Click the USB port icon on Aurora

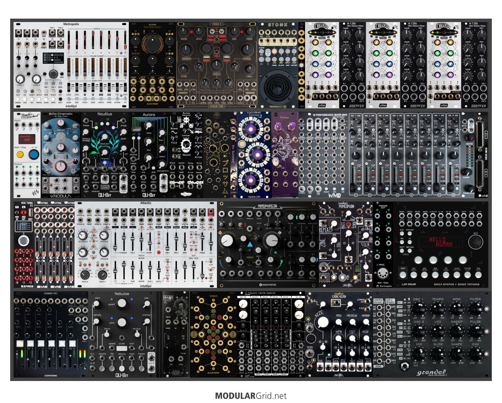point(136,130)
